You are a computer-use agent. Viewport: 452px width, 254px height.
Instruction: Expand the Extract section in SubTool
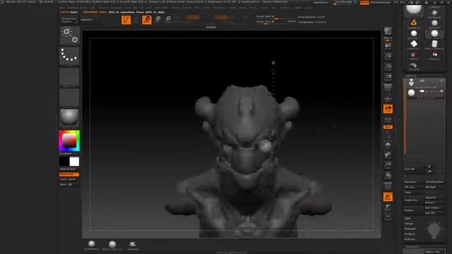pyautogui.click(x=410, y=239)
